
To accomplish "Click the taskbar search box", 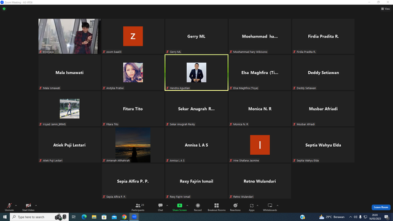I will click(39, 217).
